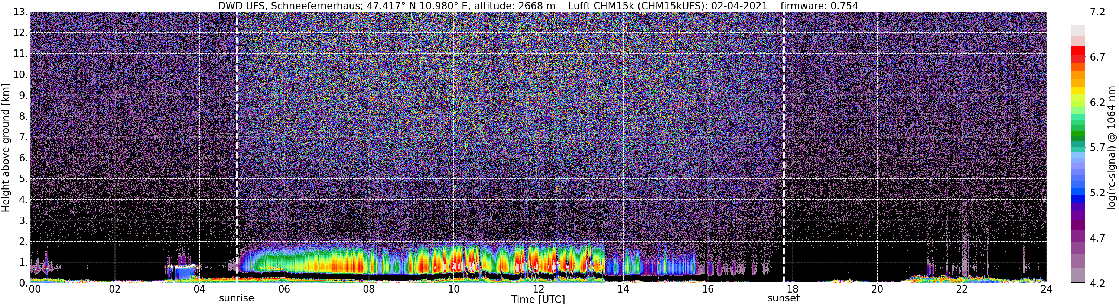Click the 'altitude: 2668 m' text in title
1119x307 pixels.
tap(514, 6)
